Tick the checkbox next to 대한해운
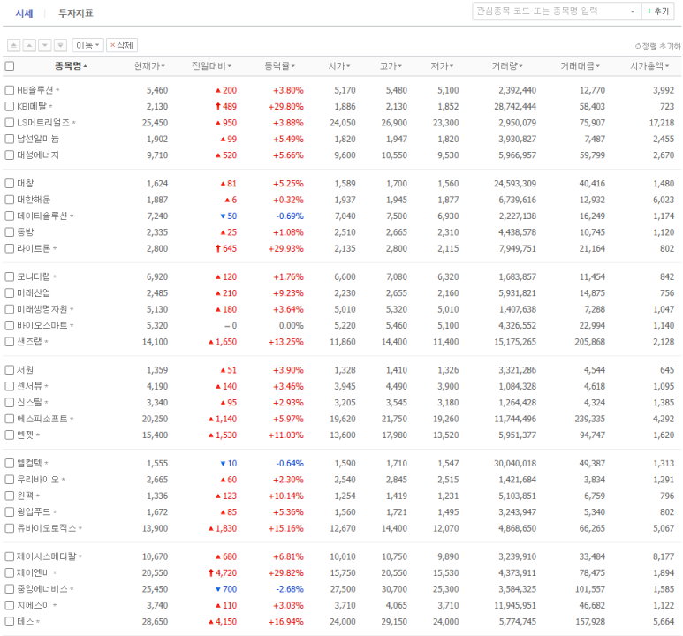 9,200
